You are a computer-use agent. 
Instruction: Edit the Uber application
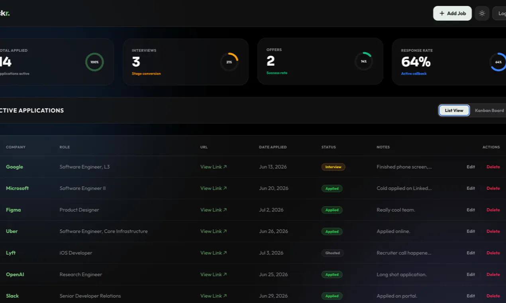pos(471,231)
